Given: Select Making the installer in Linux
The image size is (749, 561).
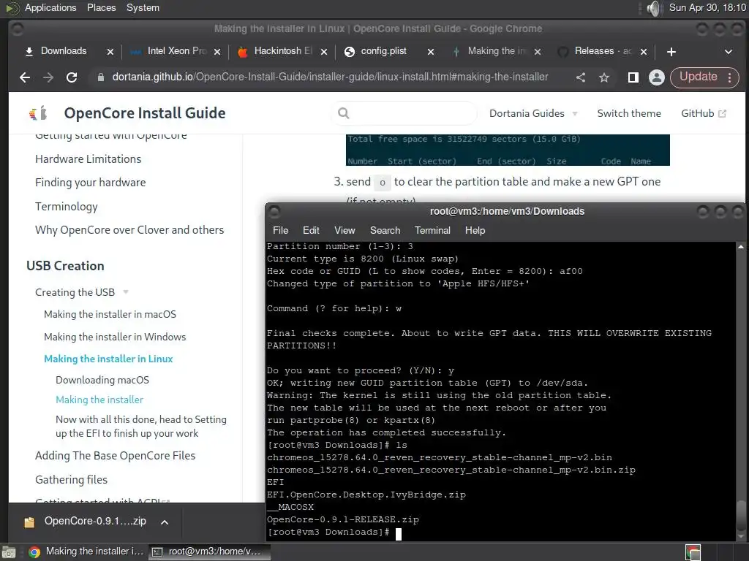Looking at the screenshot, I should pos(108,359).
